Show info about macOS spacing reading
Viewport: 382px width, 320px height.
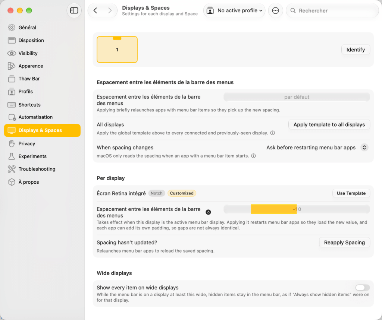pos(253,156)
